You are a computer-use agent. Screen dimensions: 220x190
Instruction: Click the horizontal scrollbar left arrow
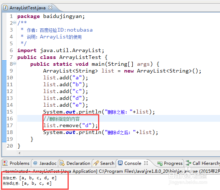[x=19, y=153]
